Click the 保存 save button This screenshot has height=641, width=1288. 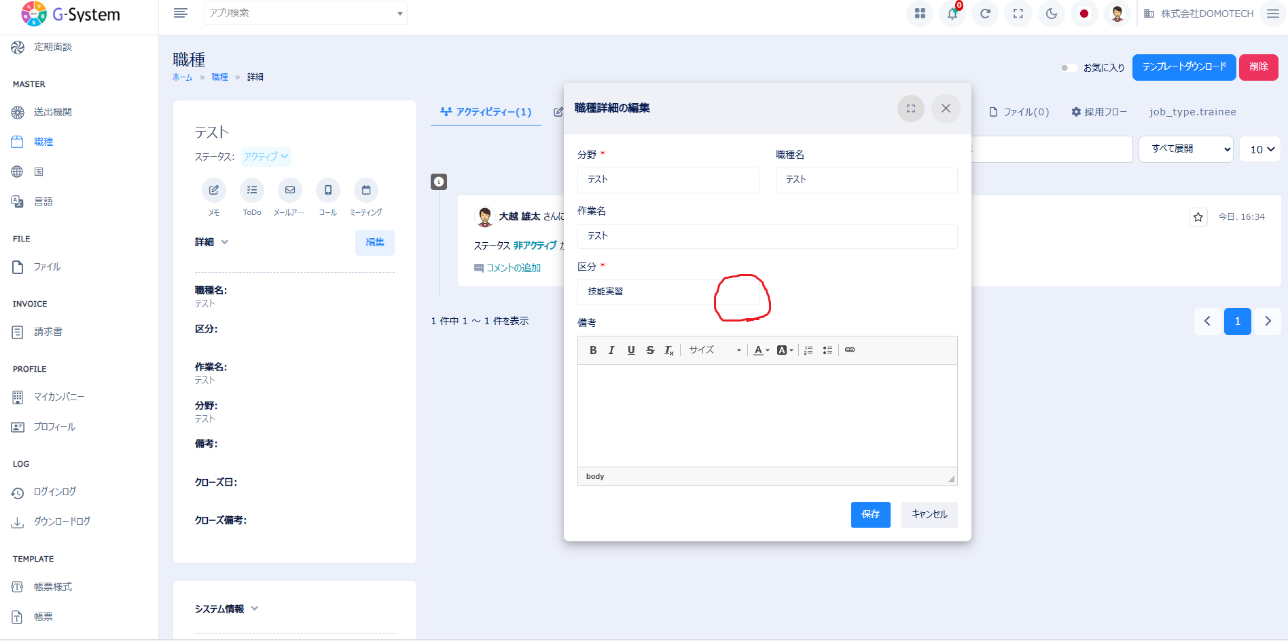(x=870, y=514)
